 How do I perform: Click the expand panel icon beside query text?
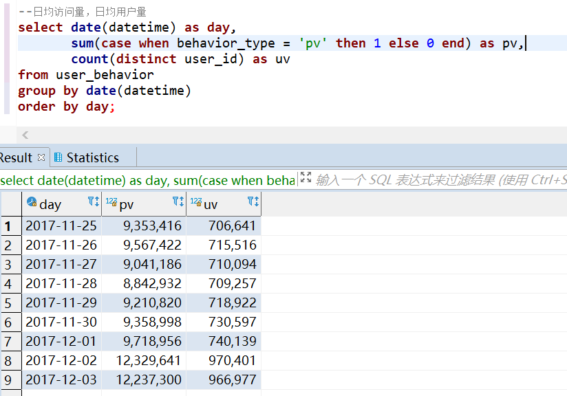[x=306, y=177]
